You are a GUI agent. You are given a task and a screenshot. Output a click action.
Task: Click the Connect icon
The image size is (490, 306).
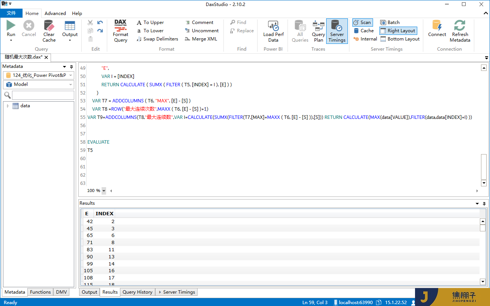[x=437, y=25]
